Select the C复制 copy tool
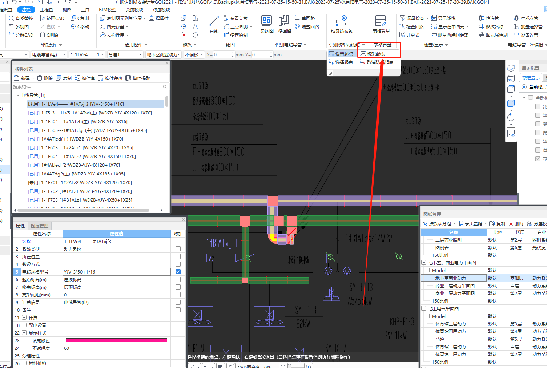The height and width of the screenshot is (368, 547). [80, 18]
